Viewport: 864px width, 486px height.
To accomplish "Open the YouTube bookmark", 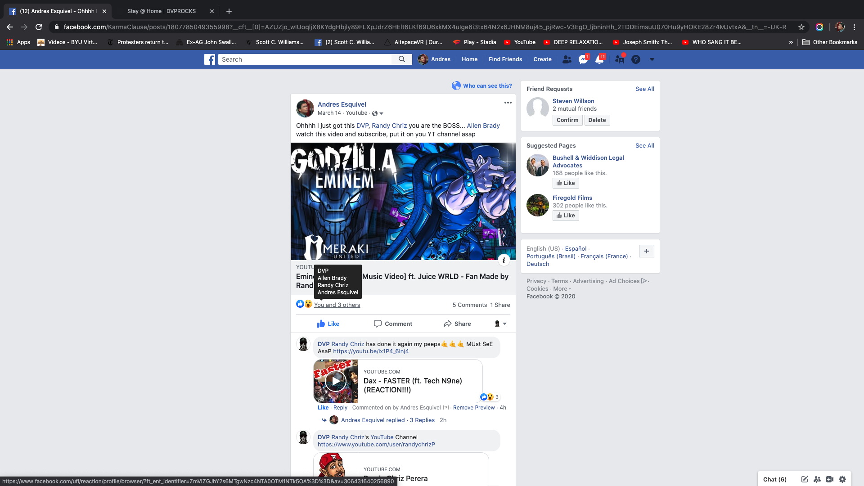I will 519,42.
